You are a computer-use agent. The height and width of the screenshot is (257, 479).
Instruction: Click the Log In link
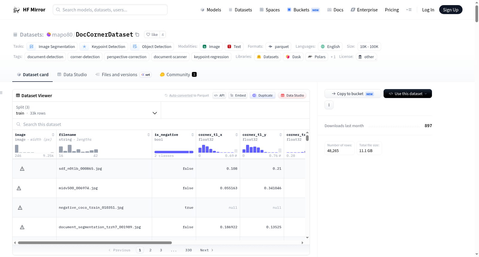pos(428,10)
